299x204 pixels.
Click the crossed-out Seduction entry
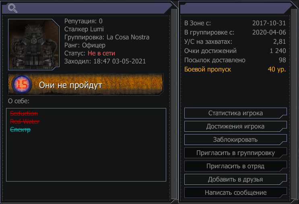click(x=24, y=114)
